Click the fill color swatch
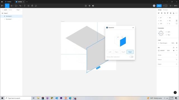 [x=159, y=51]
